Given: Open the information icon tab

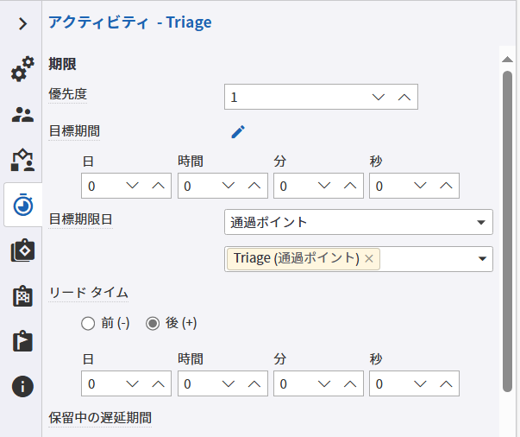Looking at the screenshot, I should pyautogui.click(x=22, y=387).
